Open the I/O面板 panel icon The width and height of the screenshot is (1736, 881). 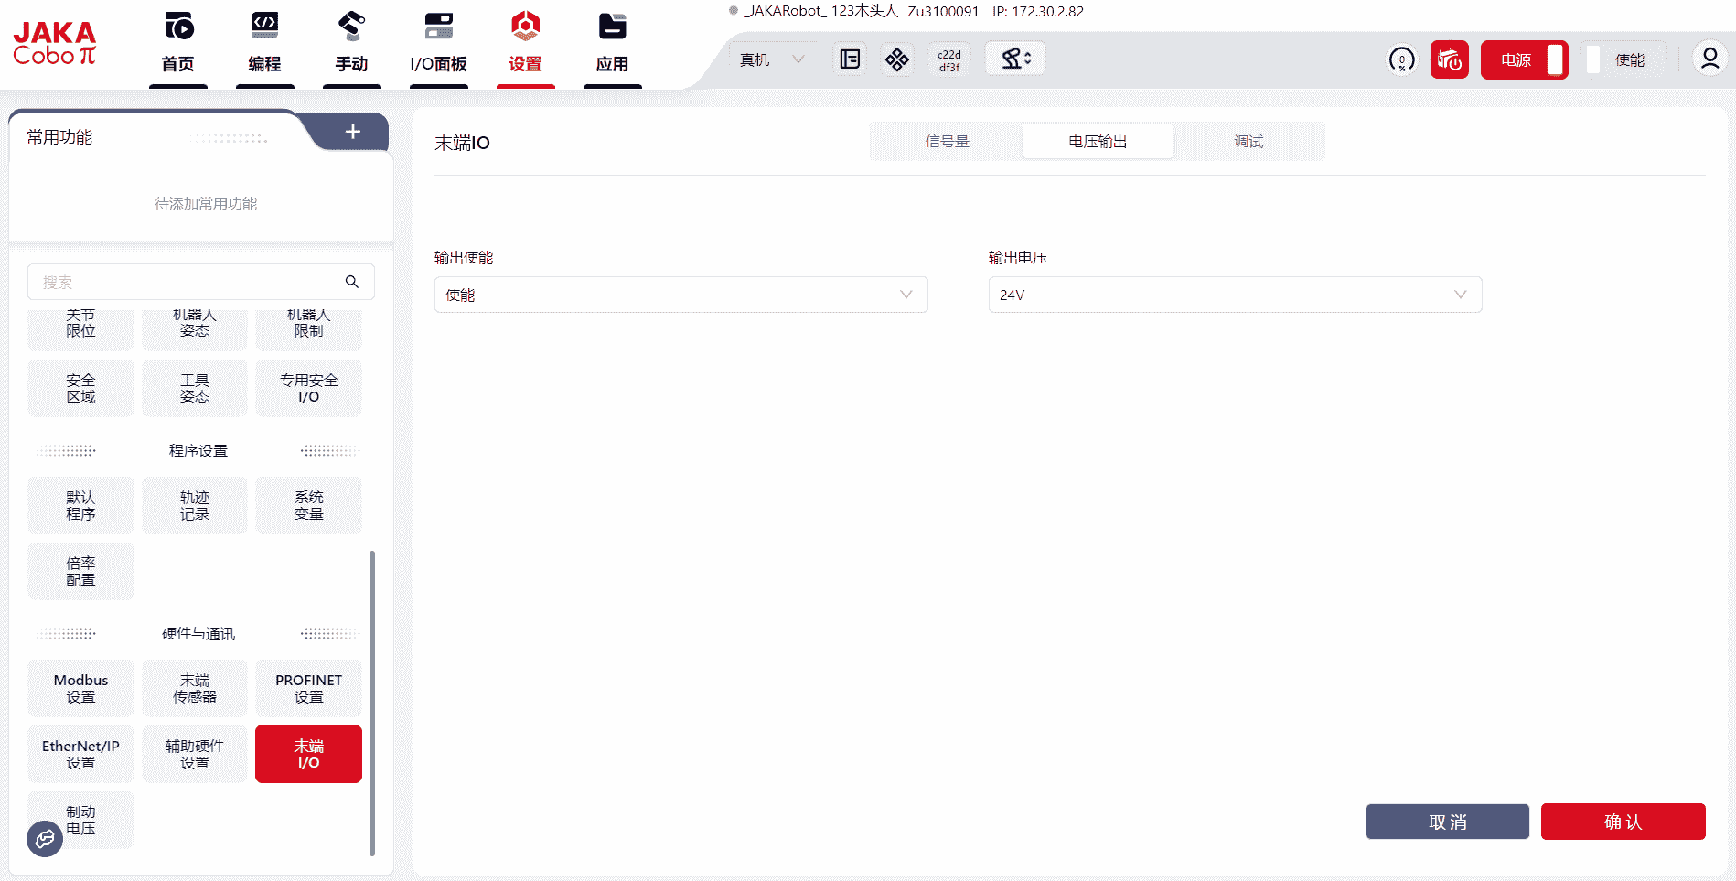438,27
